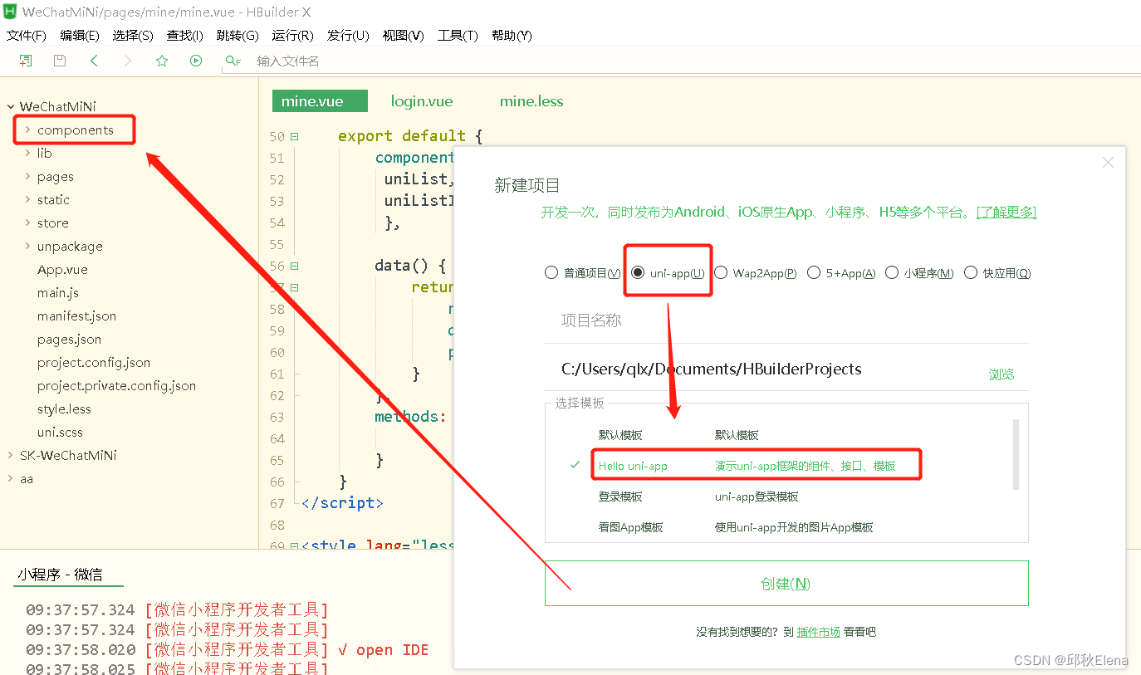1141x675 pixels.
Task: Open the 跳转(G) menu
Action: pos(238,36)
